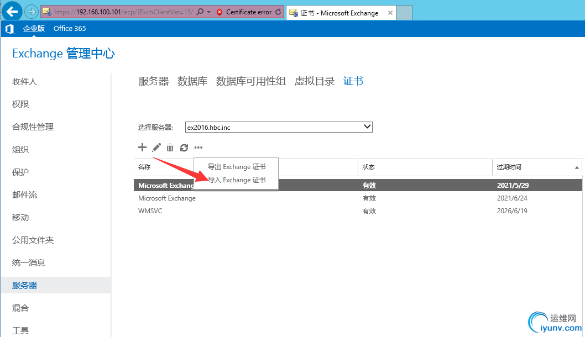This screenshot has width=585, height=337.
Task: Open the address bar search dropdown arrow
Action: (208, 12)
